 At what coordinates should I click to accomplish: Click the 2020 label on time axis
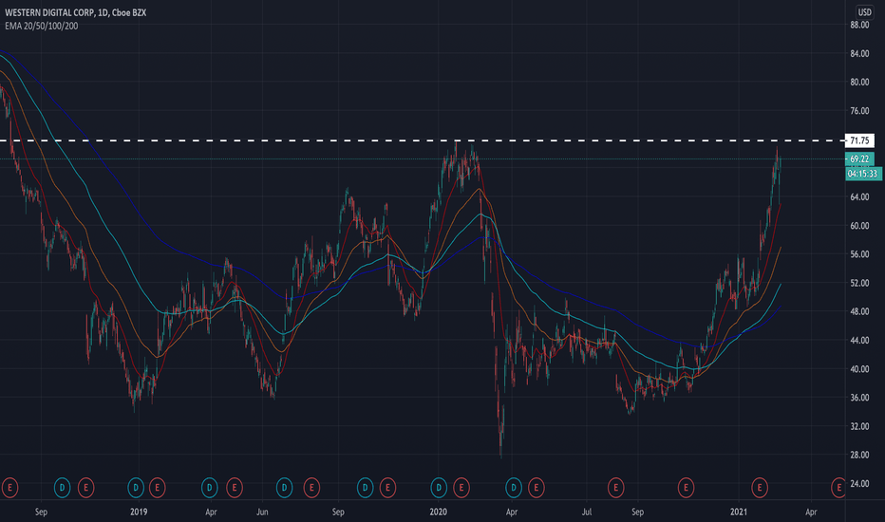click(x=438, y=512)
